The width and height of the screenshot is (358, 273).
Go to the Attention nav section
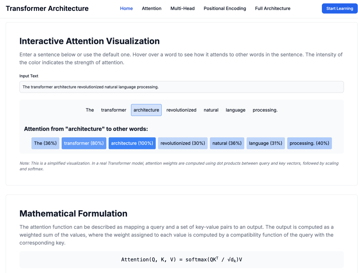pyautogui.click(x=151, y=9)
